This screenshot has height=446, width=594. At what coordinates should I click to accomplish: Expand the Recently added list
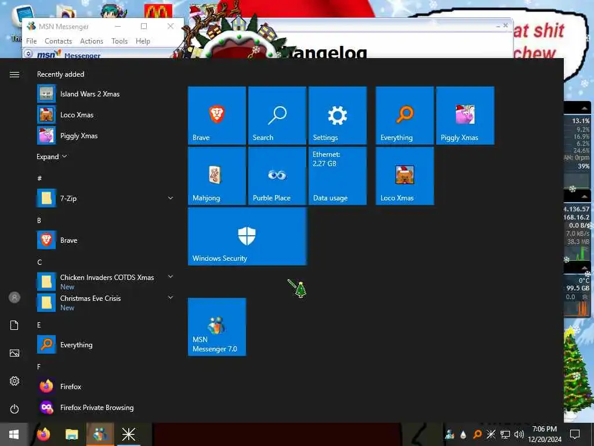click(52, 157)
